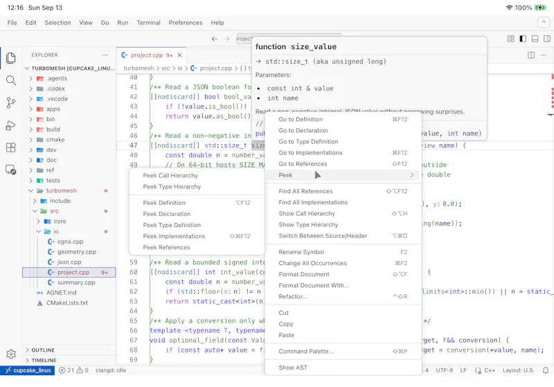Expand the cmake folder
Screen dimensions: 554x387
[31, 140]
